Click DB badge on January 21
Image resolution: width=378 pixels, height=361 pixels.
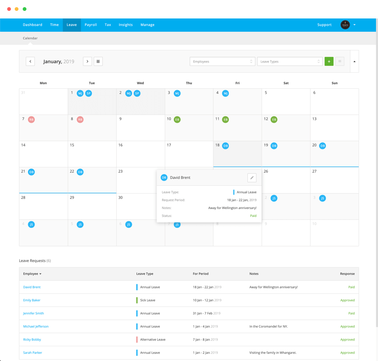tap(31, 172)
